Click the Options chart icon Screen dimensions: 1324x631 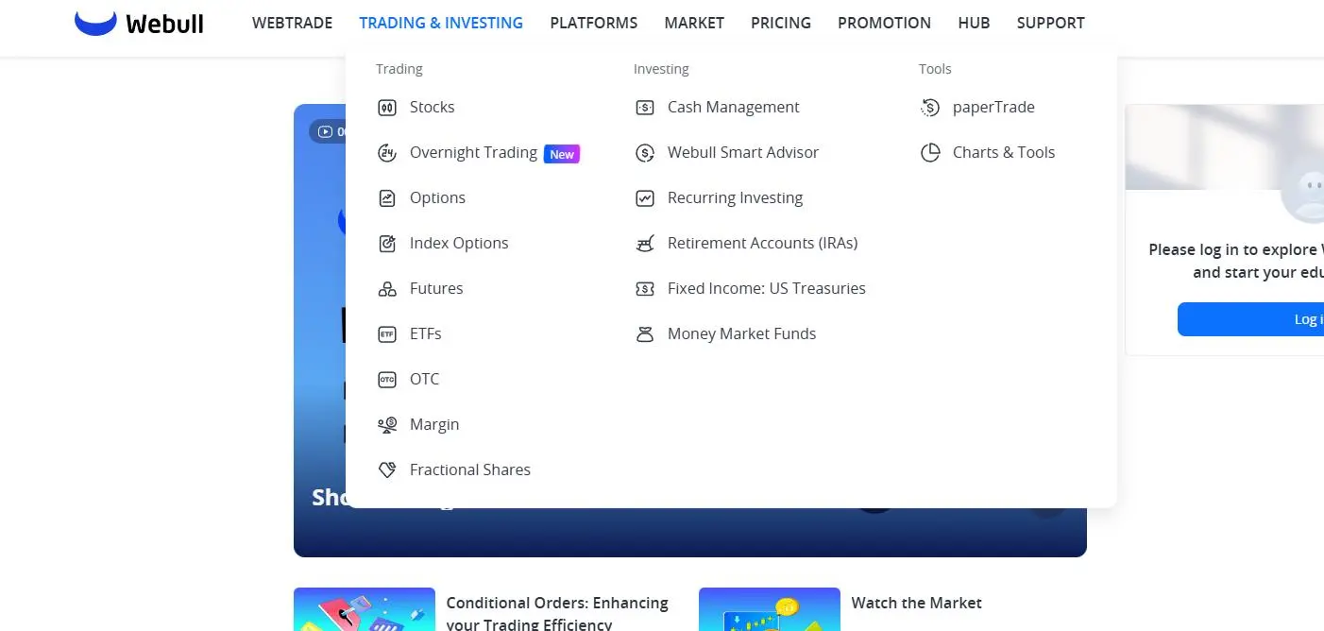(x=387, y=198)
